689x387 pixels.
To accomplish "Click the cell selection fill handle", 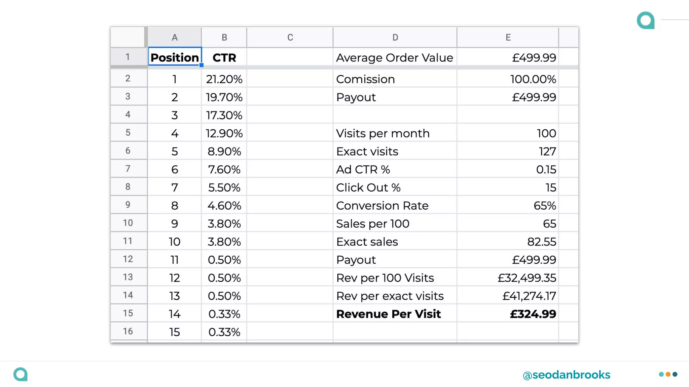I will 201,65.
